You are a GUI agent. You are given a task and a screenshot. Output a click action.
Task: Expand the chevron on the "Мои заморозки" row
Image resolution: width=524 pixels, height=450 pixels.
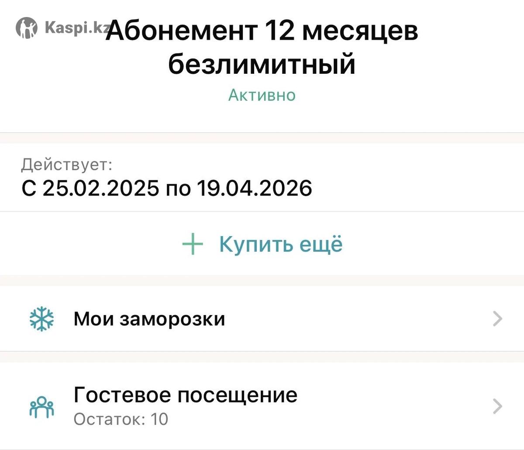point(497,319)
